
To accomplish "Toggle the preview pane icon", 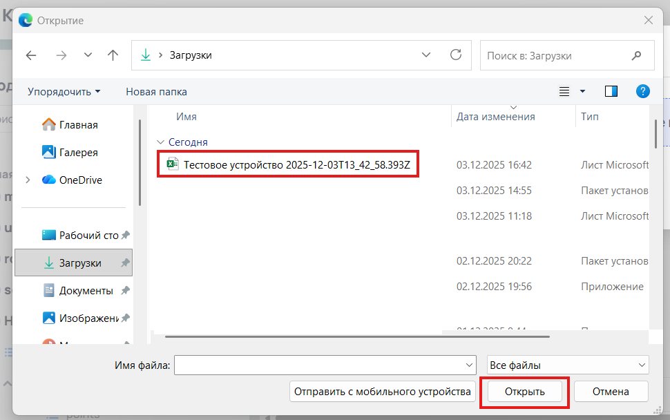I will click(611, 91).
